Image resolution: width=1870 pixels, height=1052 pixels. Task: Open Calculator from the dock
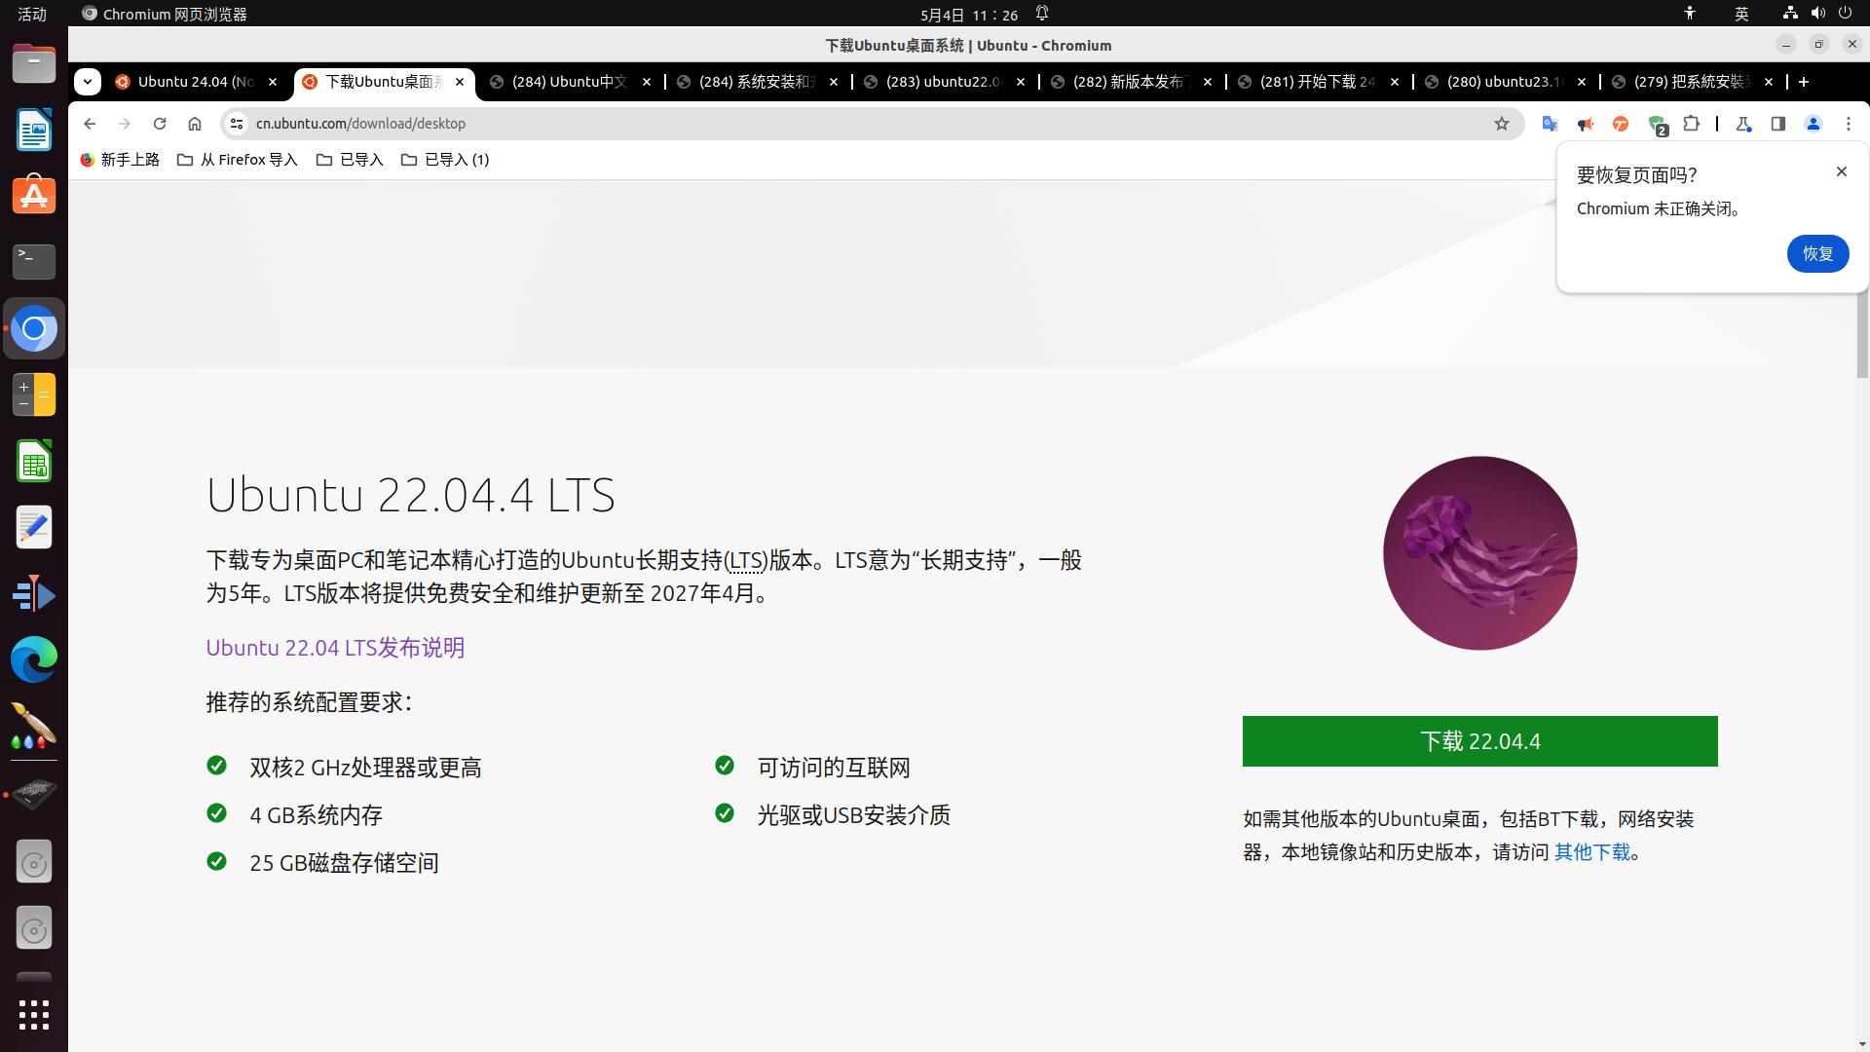[x=34, y=394]
